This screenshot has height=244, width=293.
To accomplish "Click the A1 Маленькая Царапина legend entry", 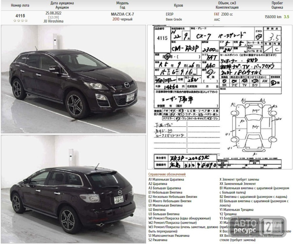I will click(166, 180).
